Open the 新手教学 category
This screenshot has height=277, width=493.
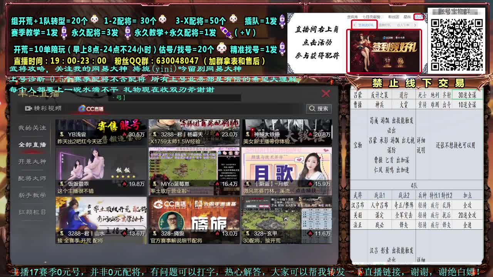pyautogui.click(x=32, y=195)
